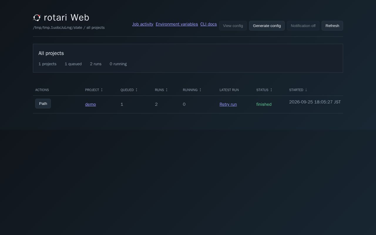Sort by Project column arrow icon
The height and width of the screenshot is (235, 376).
102,90
